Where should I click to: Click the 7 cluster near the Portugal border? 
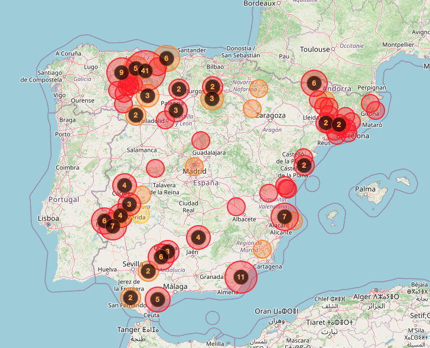pyautogui.click(x=113, y=226)
